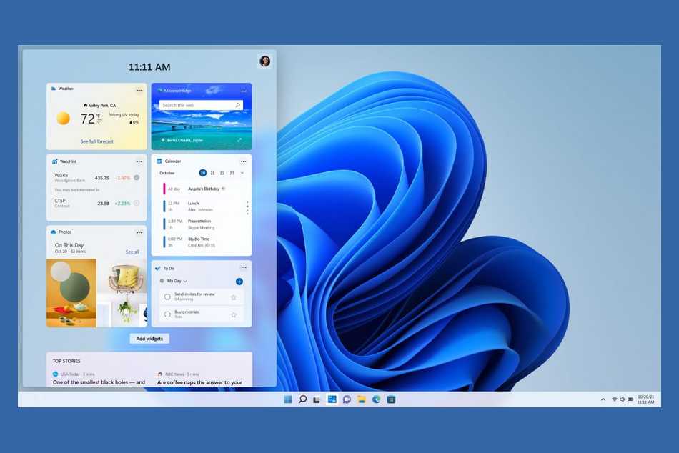679x453 pixels.
Task: Click the user profile picture in widgets panel
Action: click(264, 61)
